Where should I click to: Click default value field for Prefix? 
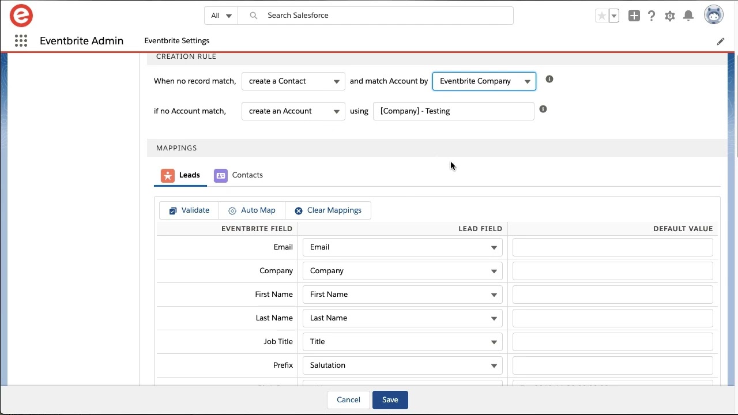613,365
